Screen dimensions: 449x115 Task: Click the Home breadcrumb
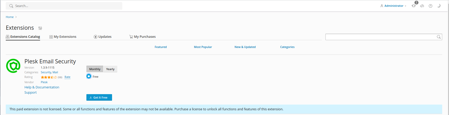10,17
